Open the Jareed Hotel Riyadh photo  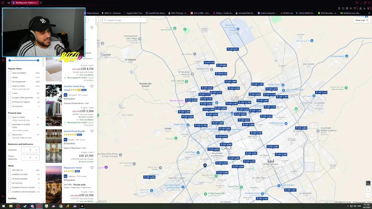coord(53,146)
